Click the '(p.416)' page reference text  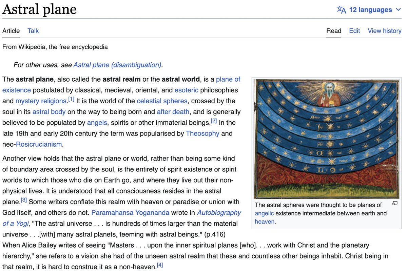click(x=215, y=234)
